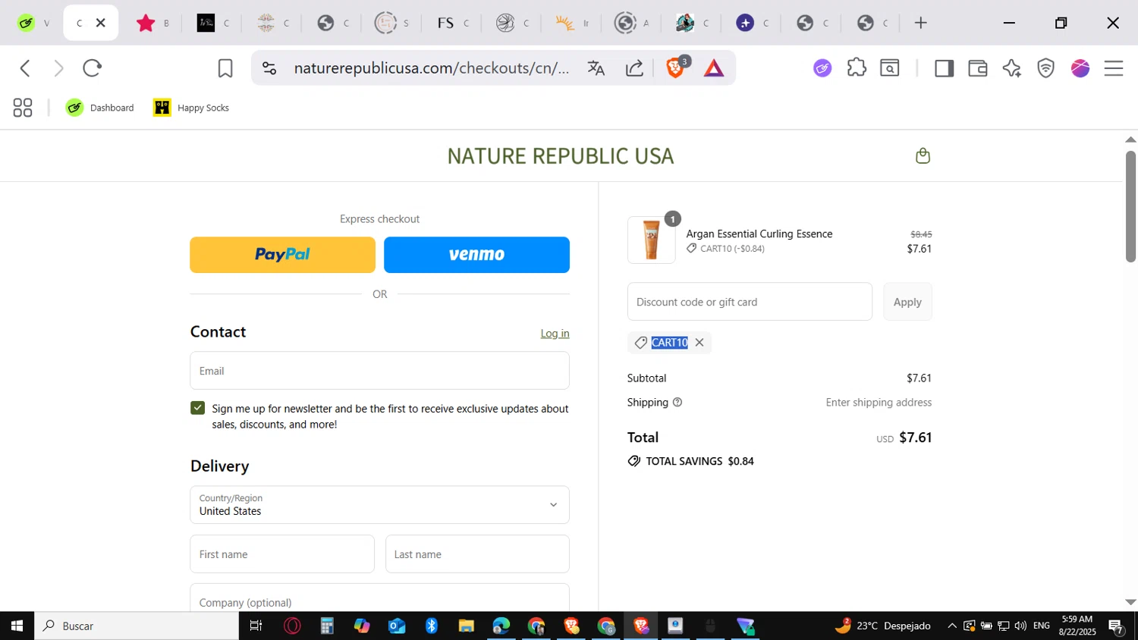Go back using the browser back arrow

(x=25, y=68)
